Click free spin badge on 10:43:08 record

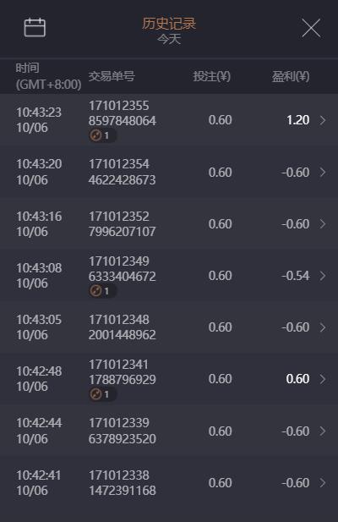(x=102, y=291)
